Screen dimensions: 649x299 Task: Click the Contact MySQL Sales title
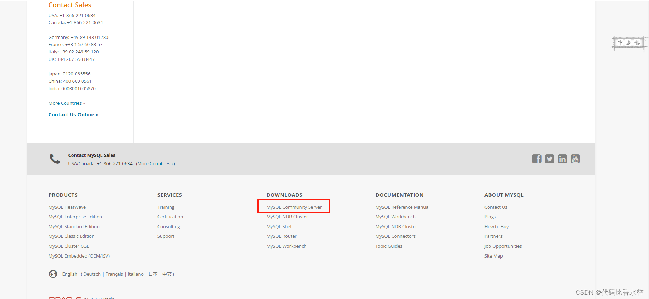92,155
